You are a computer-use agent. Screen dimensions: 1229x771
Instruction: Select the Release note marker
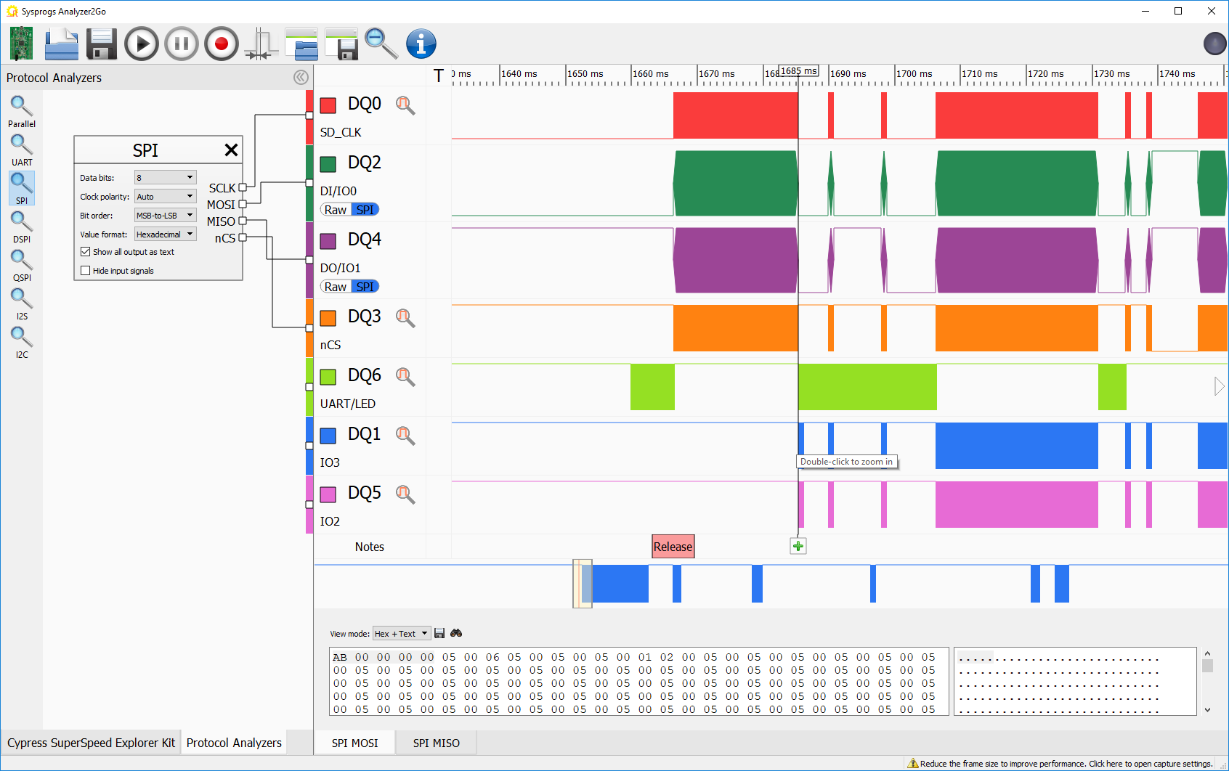tap(673, 547)
